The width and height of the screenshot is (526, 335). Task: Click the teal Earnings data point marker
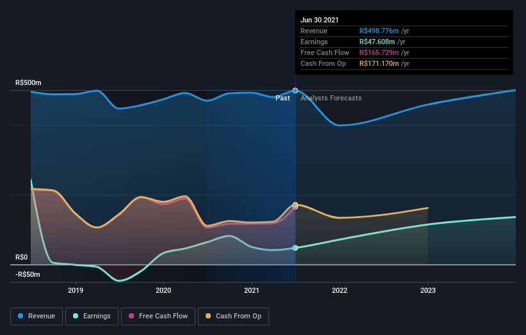click(x=295, y=248)
